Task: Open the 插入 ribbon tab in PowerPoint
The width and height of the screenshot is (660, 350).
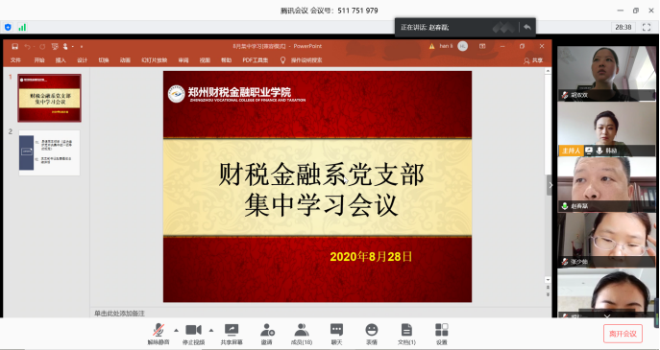Action: click(x=61, y=60)
